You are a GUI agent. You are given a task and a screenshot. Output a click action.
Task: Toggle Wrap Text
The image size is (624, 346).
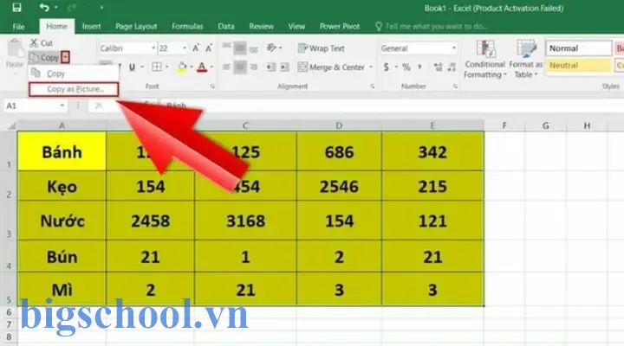pos(321,48)
